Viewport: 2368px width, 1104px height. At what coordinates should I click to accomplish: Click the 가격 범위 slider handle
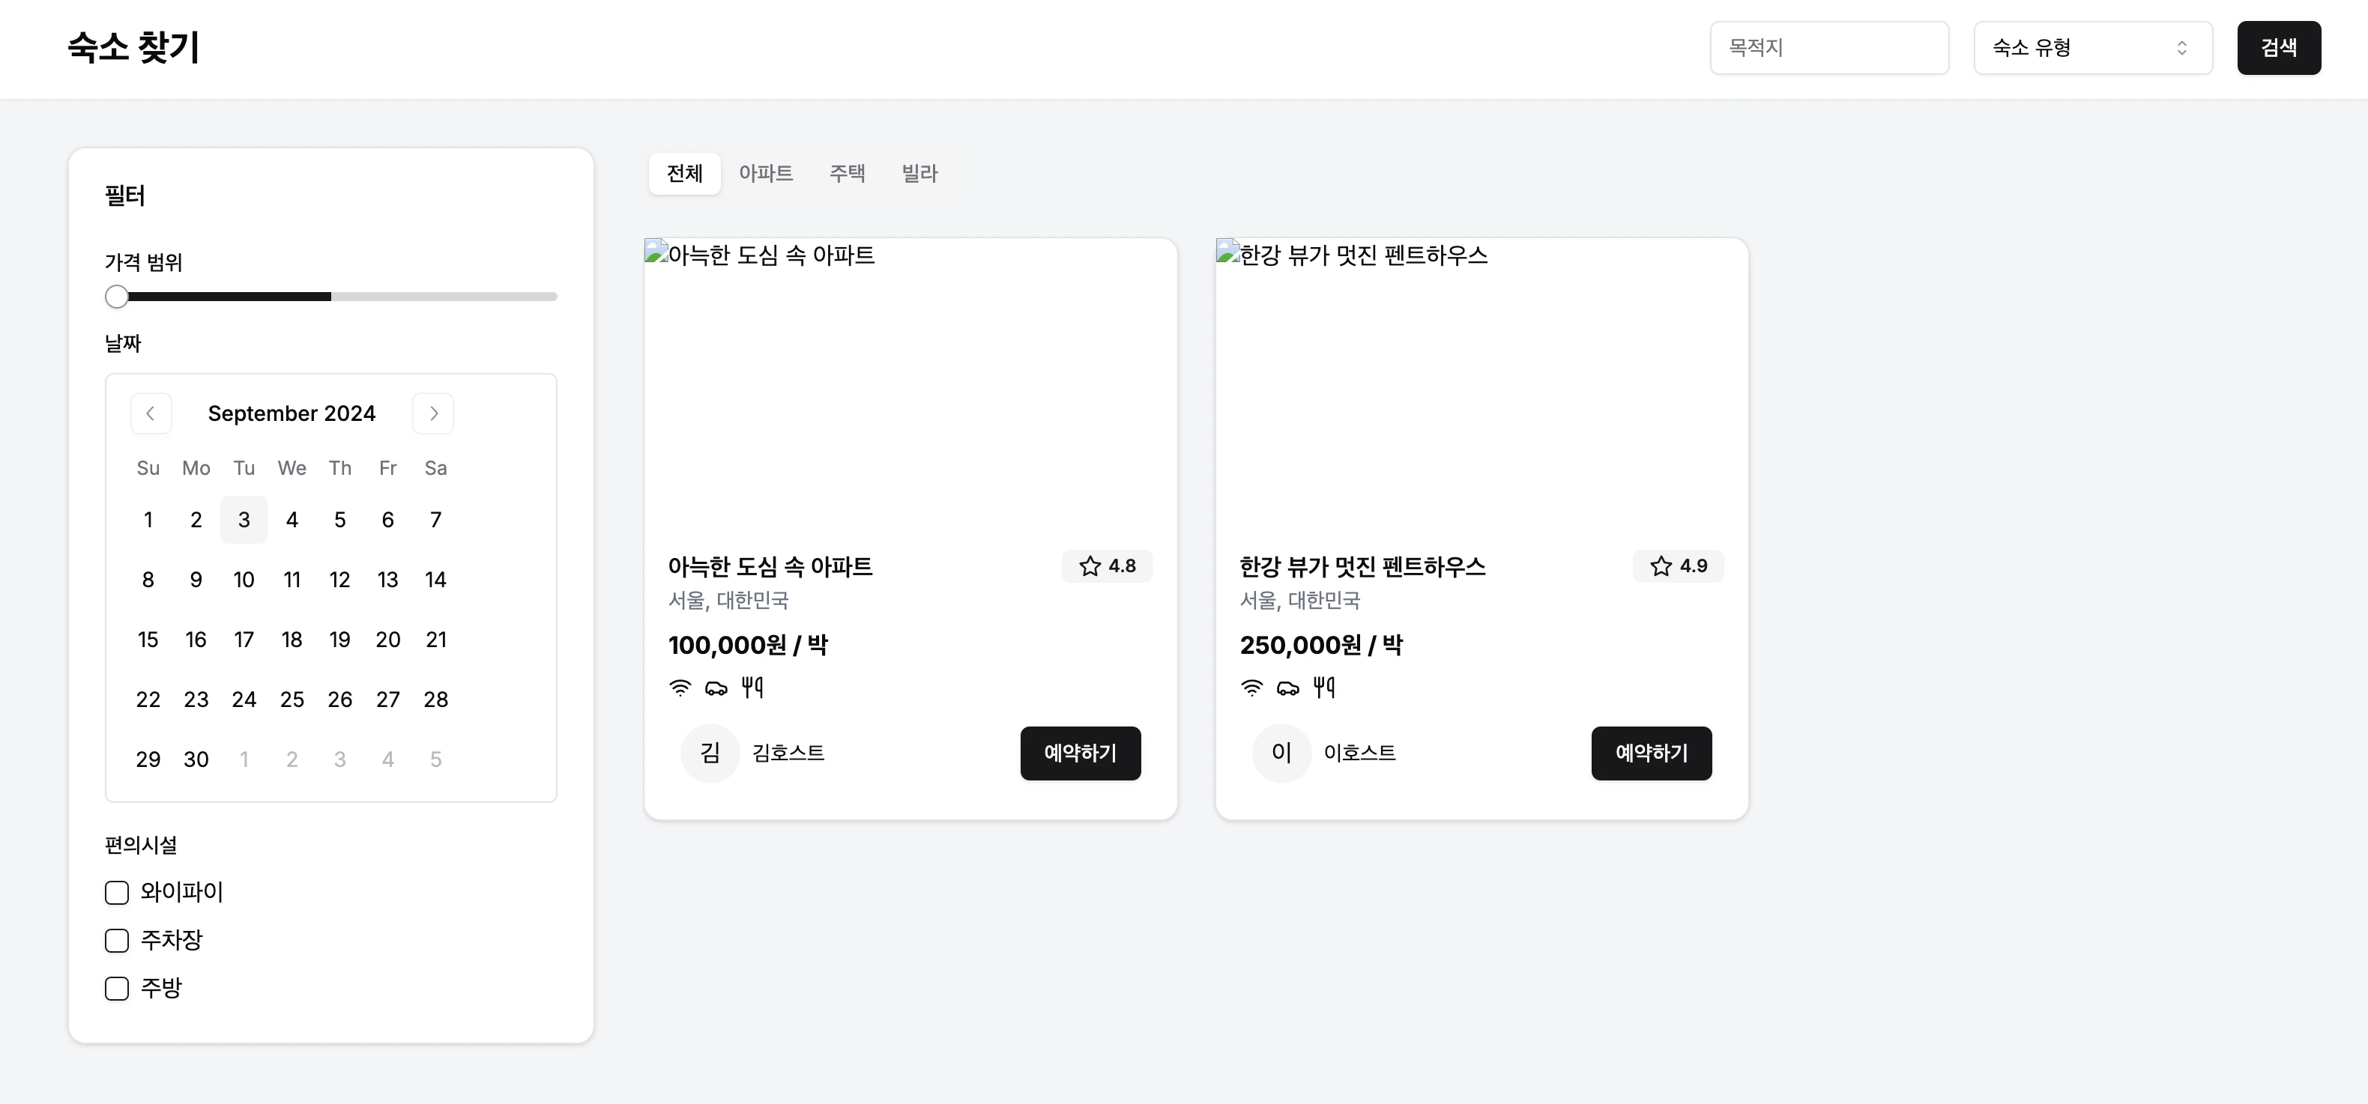pyautogui.click(x=117, y=297)
